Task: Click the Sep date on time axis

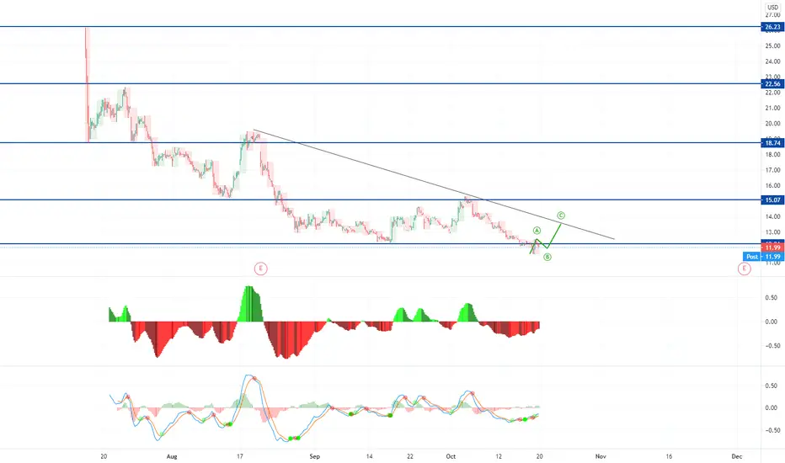Action: click(314, 456)
